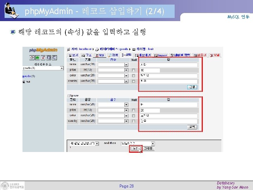
Task: Tick Null checkbox for first price row
Action: tap(134, 70)
